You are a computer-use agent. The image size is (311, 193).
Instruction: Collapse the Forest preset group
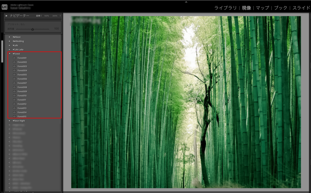10,54
